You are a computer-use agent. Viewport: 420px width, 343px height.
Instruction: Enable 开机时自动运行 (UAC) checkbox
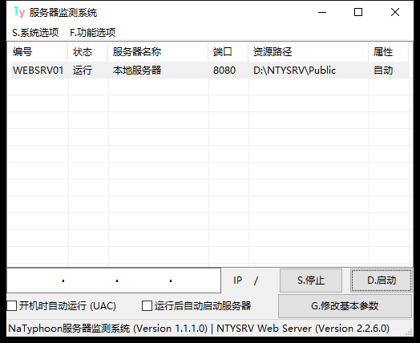12,306
